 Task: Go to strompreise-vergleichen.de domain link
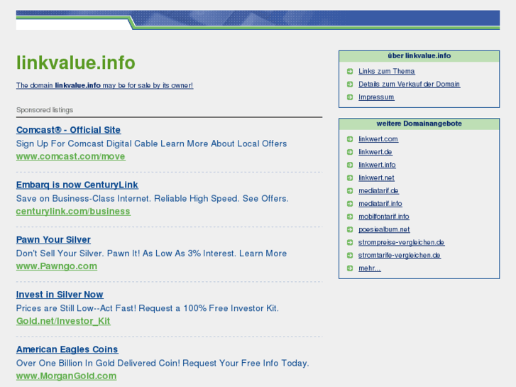coord(402,242)
